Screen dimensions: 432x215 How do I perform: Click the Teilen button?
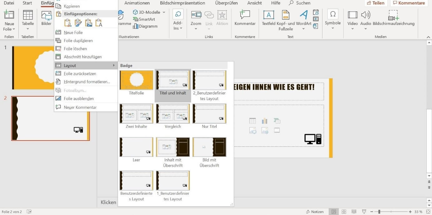point(376,3)
